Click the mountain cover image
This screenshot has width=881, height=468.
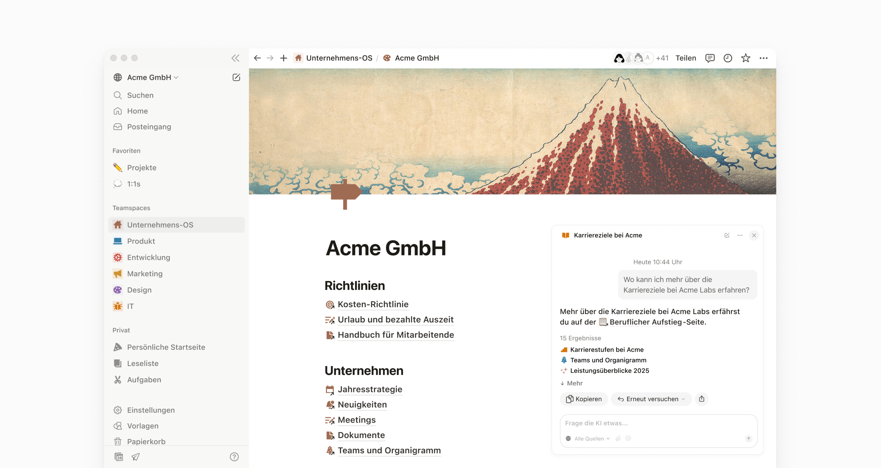pyautogui.click(x=512, y=131)
